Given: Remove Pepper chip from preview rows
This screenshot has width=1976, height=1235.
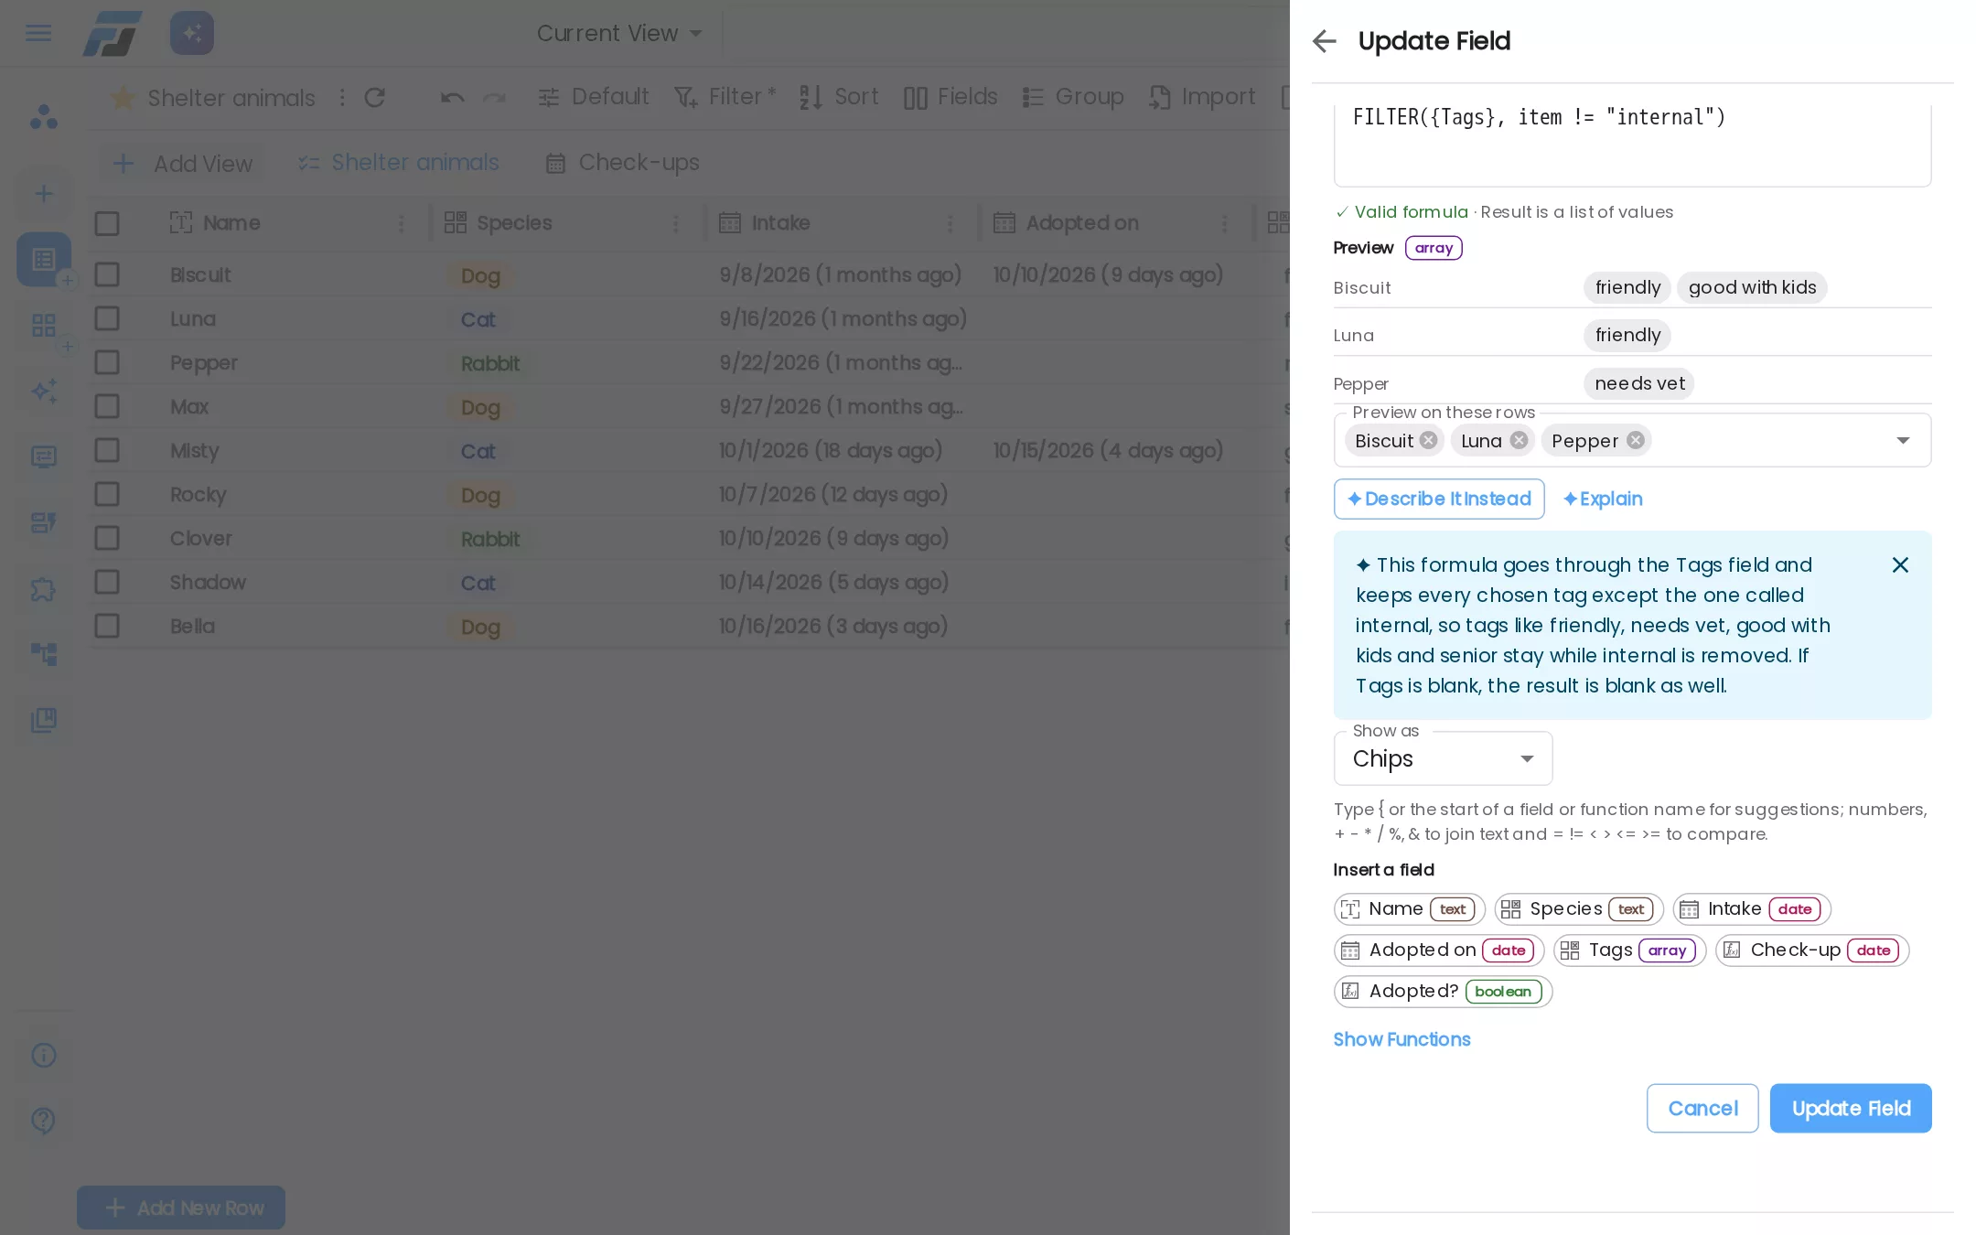Looking at the screenshot, I should pos(1636,441).
